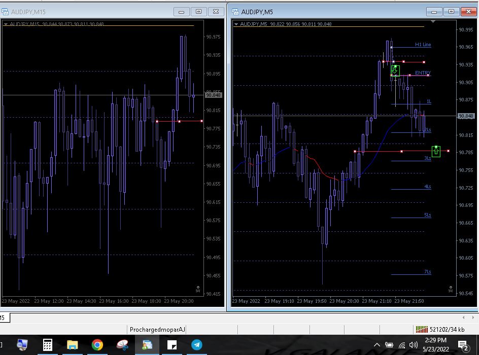Open Calculator from the taskbar
Viewport: 479px width, 355px height.
point(47,345)
